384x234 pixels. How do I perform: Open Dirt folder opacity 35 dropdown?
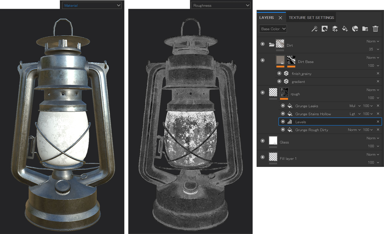pyautogui.click(x=374, y=49)
